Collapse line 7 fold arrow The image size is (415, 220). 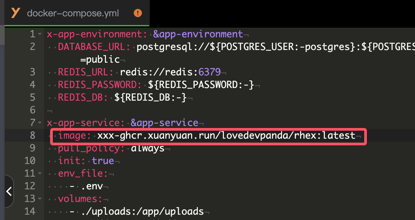coord(40,123)
